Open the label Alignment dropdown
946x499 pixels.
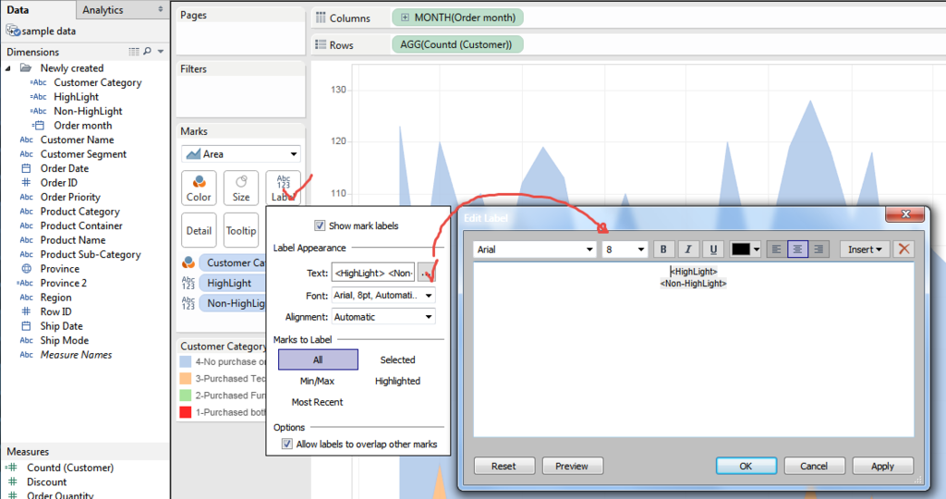(383, 317)
